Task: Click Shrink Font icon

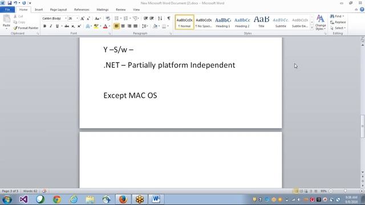Action: pos(88,18)
